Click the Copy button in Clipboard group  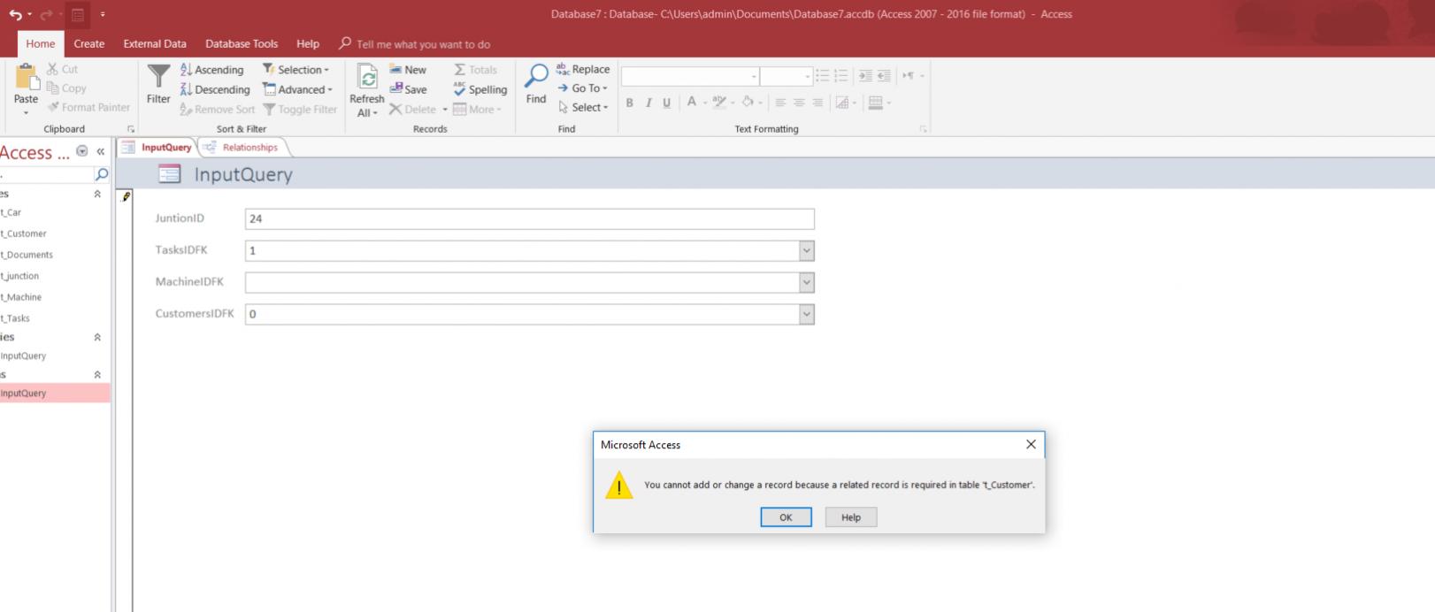tap(66, 88)
